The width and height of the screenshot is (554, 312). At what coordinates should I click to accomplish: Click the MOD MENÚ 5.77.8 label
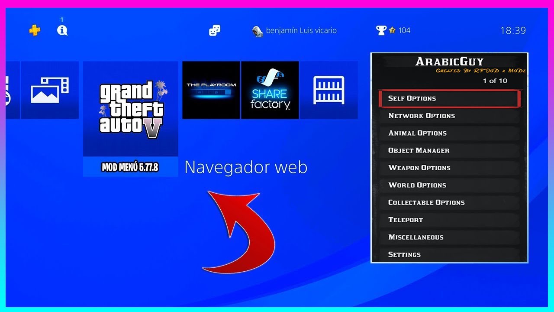point(131,167)
